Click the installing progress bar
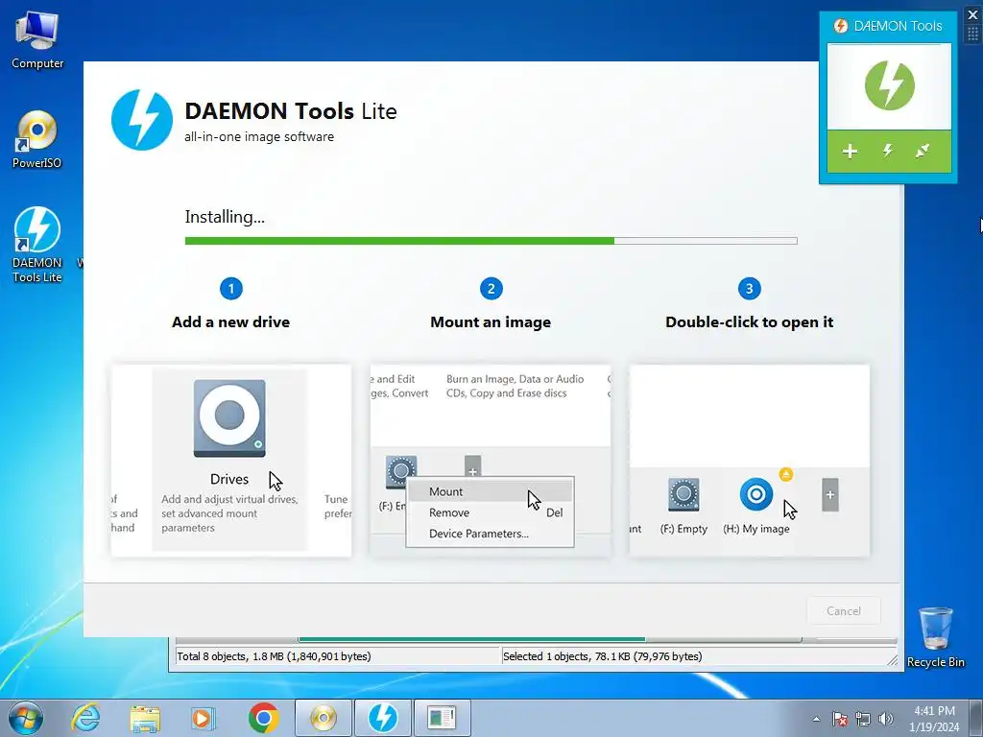This screenshot has height=737, width=983. click(491, 241)
